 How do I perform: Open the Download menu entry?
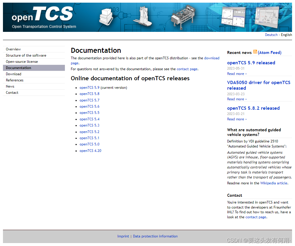(34, 74)
